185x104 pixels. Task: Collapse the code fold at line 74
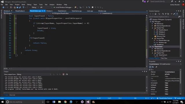[16, 18]
